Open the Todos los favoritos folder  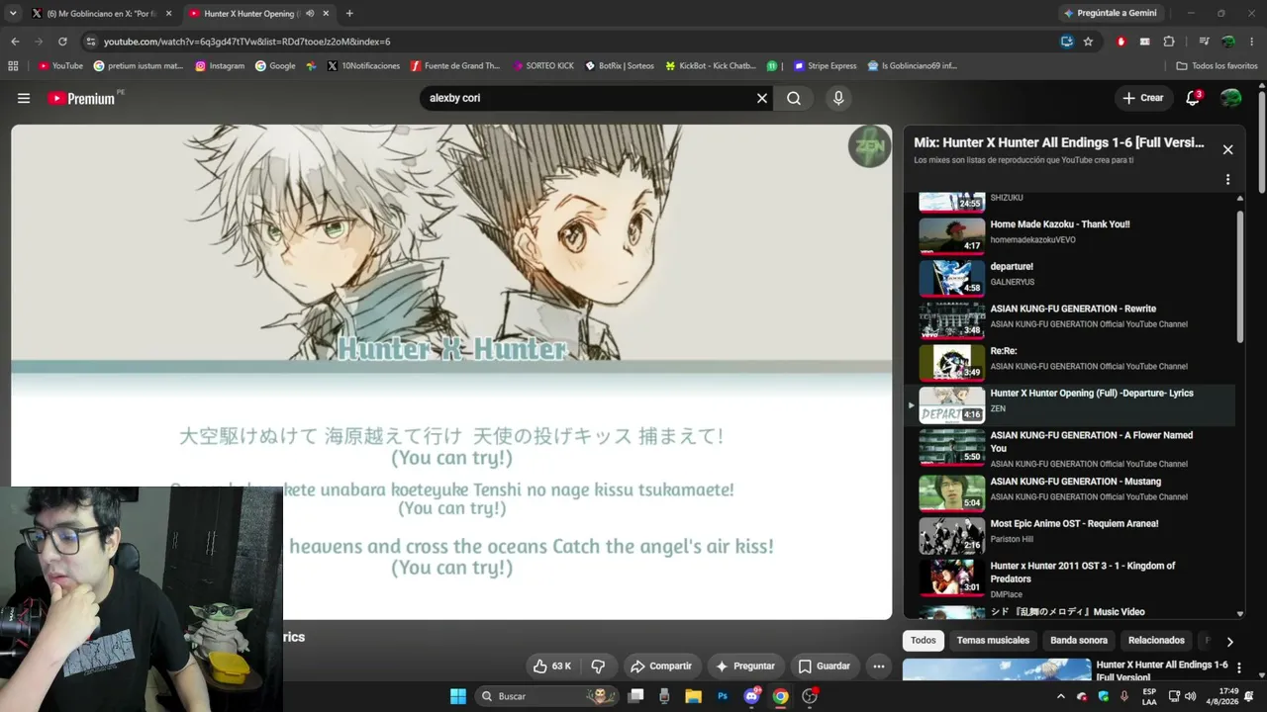[x=1217, y=66]
